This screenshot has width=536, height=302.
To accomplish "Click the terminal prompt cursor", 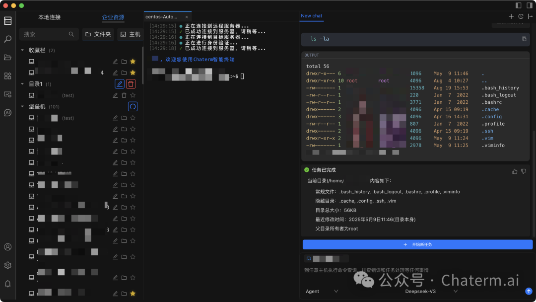I will [x=242, y=76].
